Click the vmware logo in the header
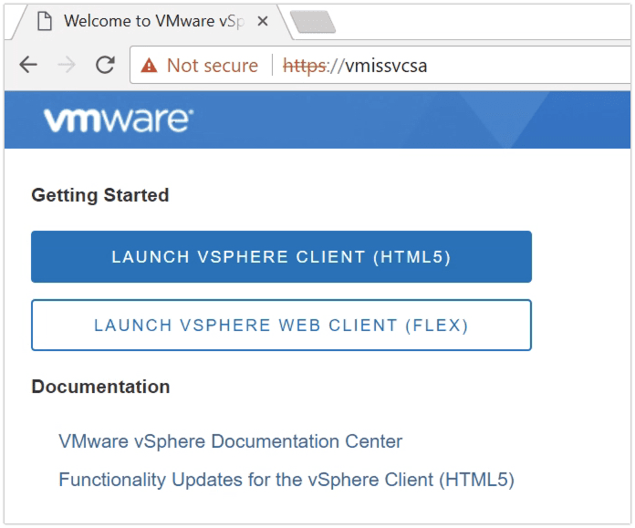The height and width of the screenshot is (528, 635). pos(119,120)
